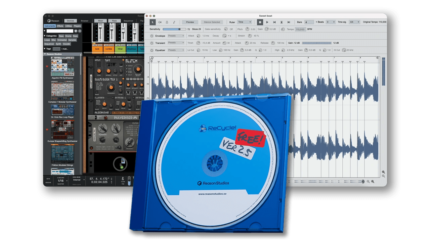Click the Bars input field
Image resolution: width=430 pixels, height=247 pixels.
(309, 22)
